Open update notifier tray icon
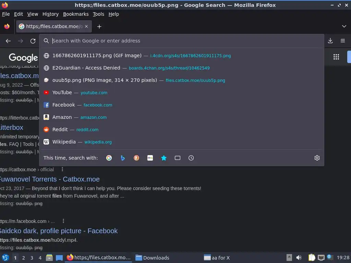The width and height of the screenshot is (351, 263). click(x=330, y=257)
